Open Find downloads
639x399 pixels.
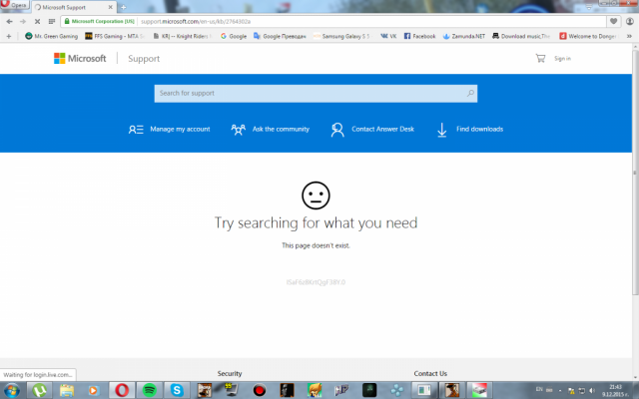coord(469,129)
